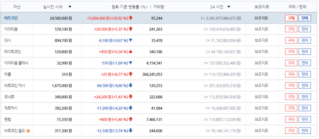319x139 pixels.
Task: Click blue down arrow in 비트코인 골드 row
Action: point(131,131)
